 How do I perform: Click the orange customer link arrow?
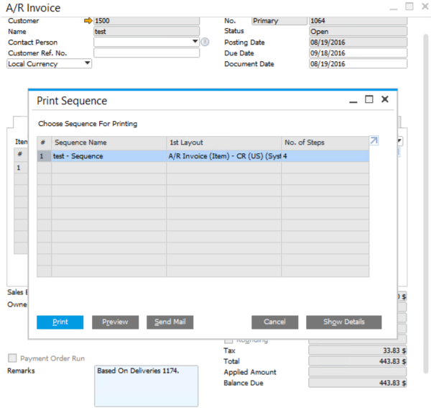pos(88,21)
